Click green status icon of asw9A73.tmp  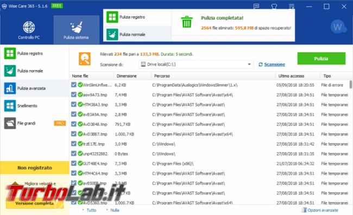[80, 94]
